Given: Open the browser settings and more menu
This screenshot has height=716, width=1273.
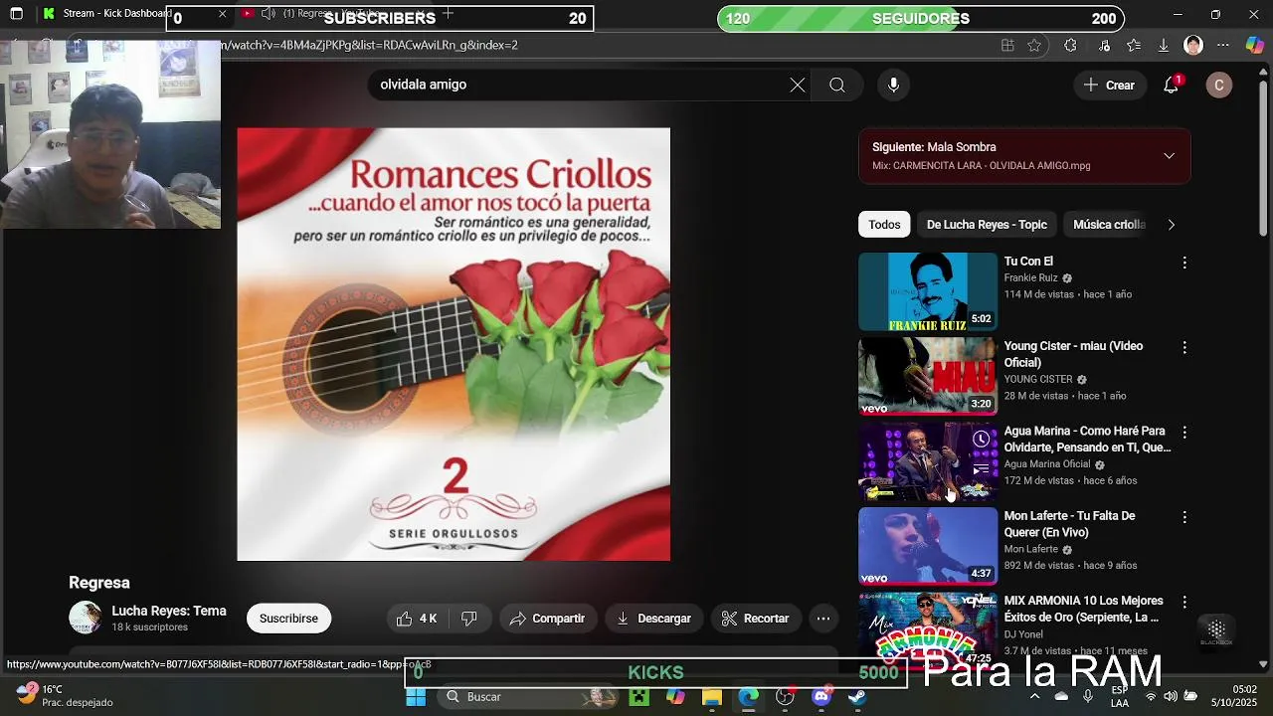Looking at the screenshot, I should [x=1224, y=45].
